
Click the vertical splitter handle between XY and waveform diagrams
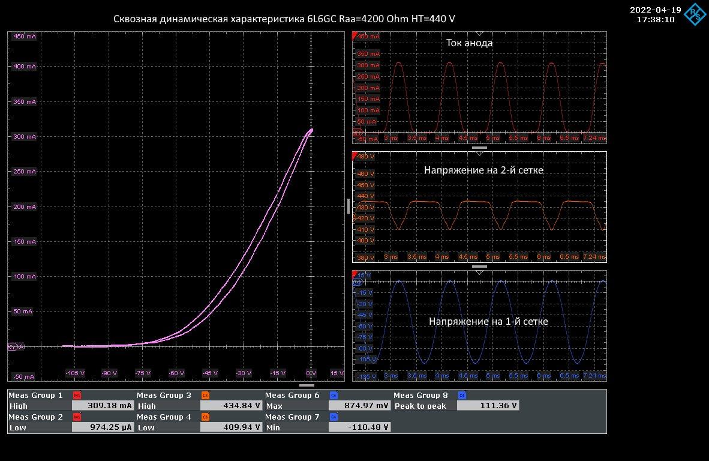(x=348, y=206)
